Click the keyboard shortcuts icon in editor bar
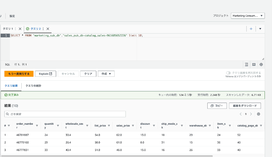 click(254, 64)
